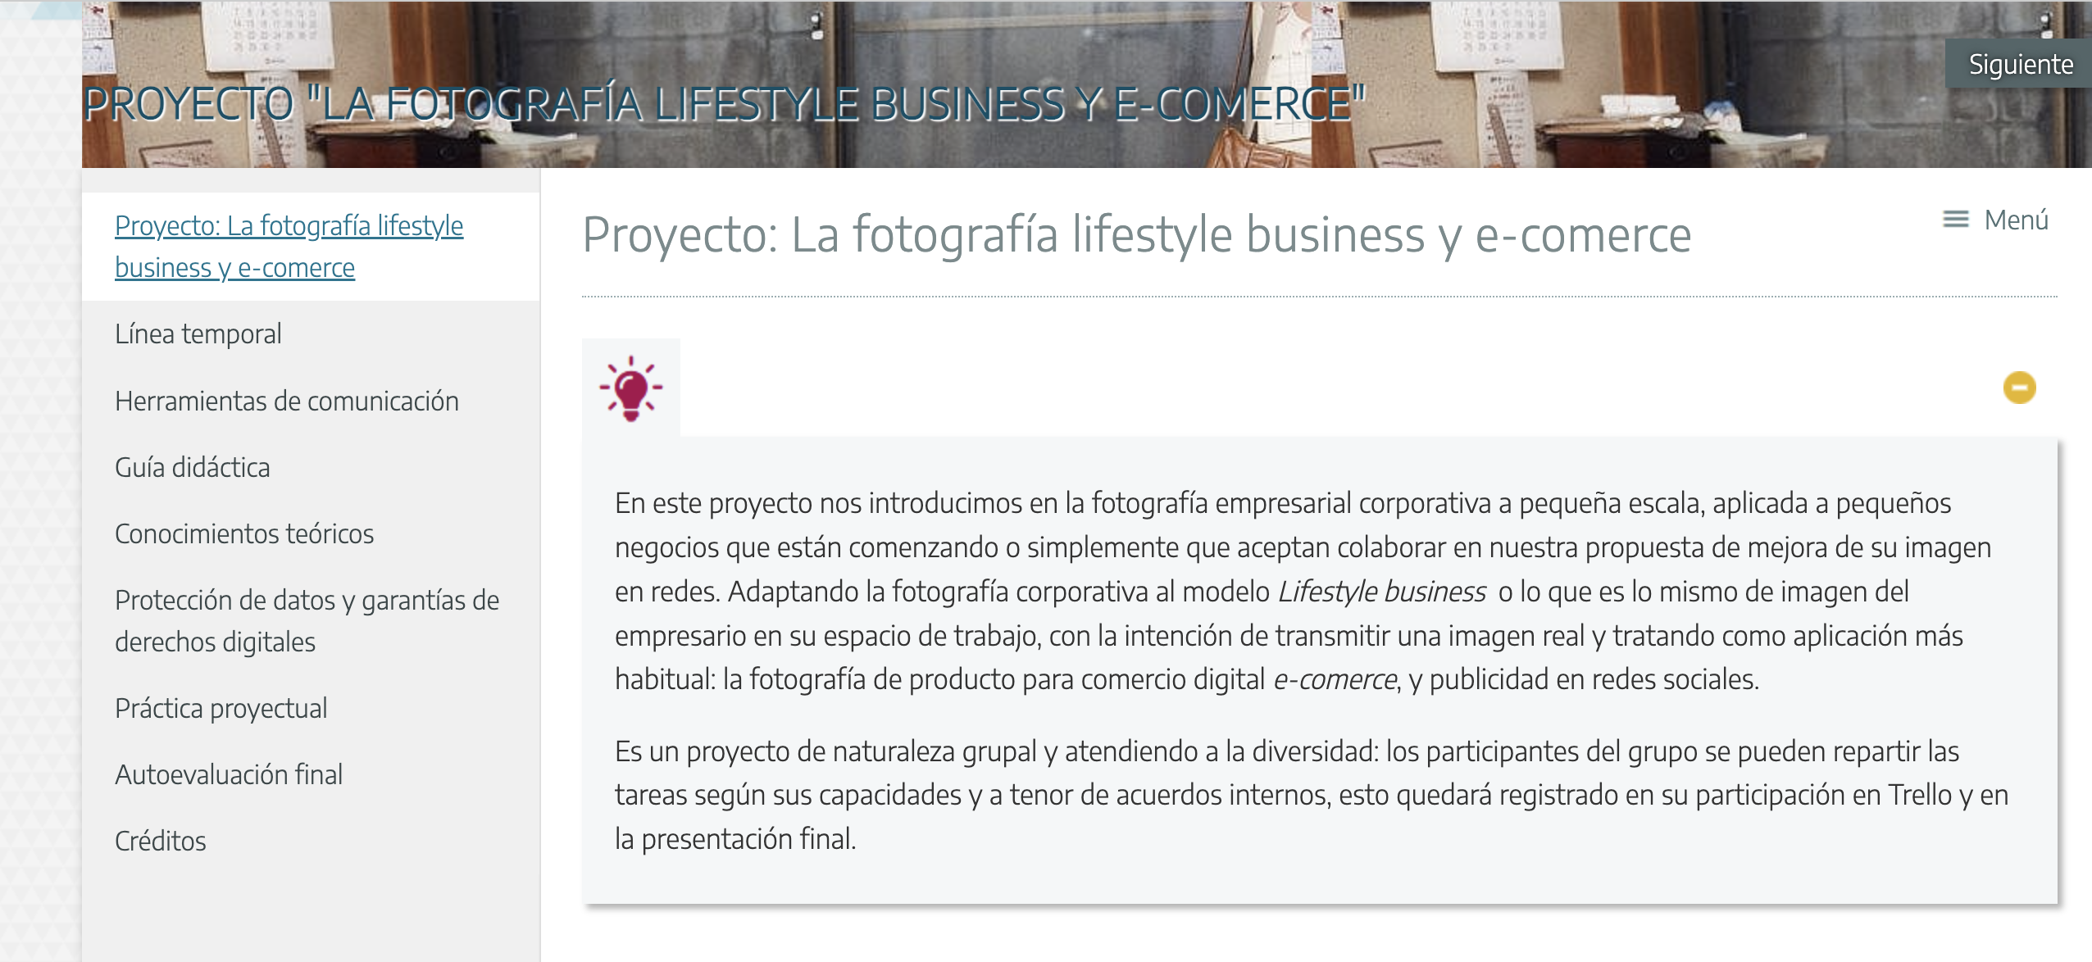Viewport: 2092px width, 962px height.
Task: Click the first description paragraph
Action: 1303,591
